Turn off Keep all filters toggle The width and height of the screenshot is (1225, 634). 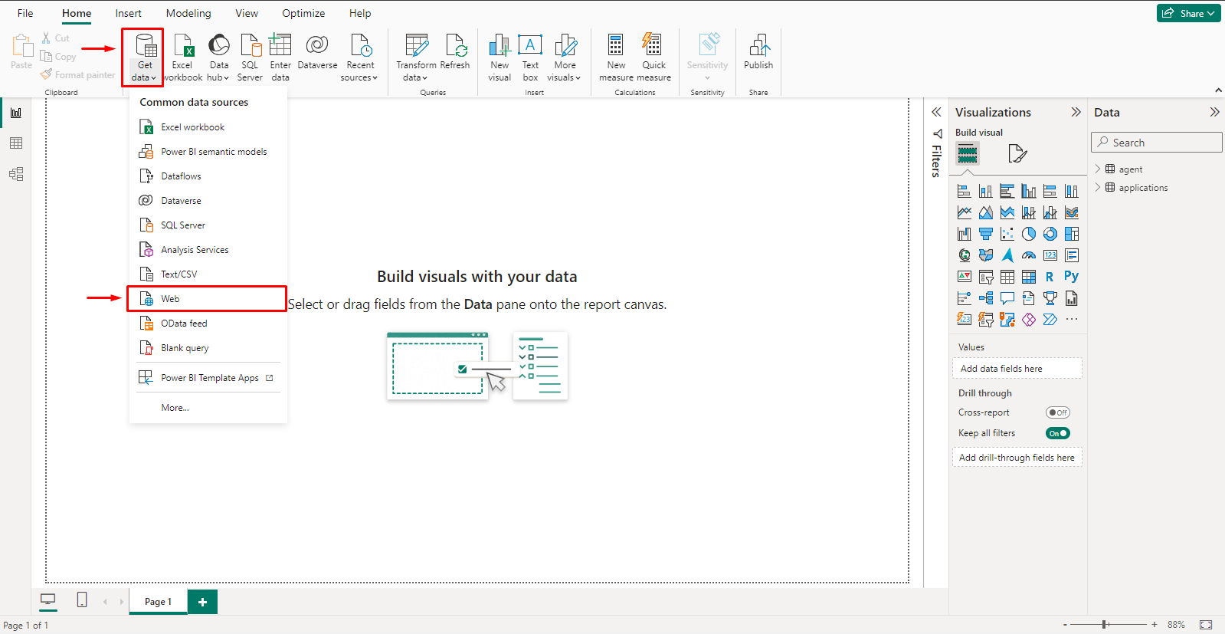[1057, 433]
